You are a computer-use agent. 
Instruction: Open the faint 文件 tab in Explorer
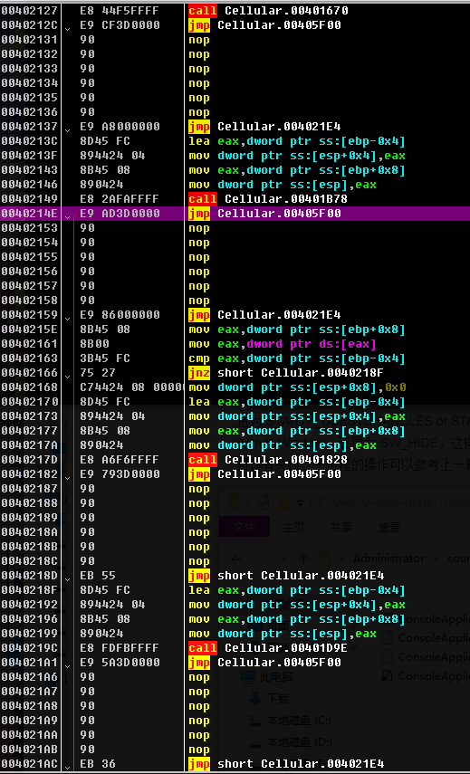tap(245, 527)
